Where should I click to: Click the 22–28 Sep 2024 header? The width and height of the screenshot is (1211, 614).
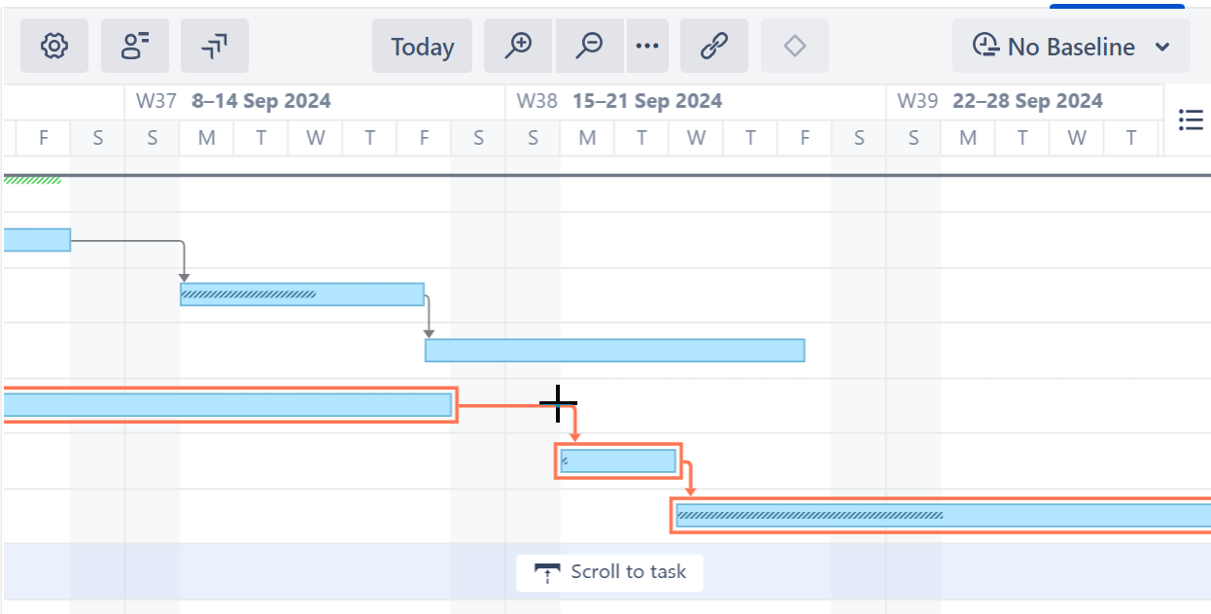tap(1026, 100)
